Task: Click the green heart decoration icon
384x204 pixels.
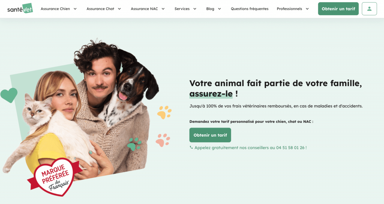Action: 9,95
